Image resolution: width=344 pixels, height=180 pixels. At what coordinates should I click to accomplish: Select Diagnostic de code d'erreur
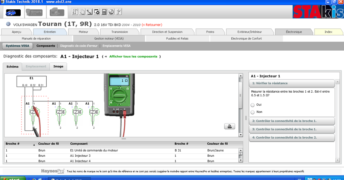tap(79, 46)
